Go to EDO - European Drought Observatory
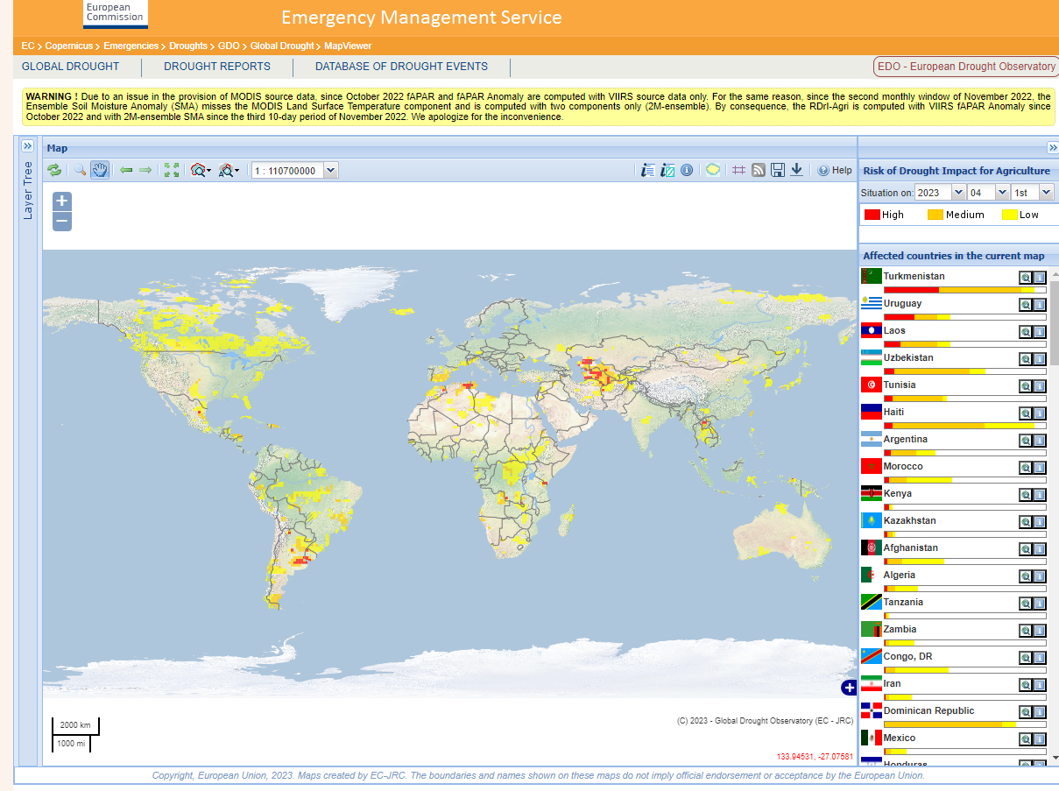This screenshot has width=1059, height=791. pos(965,67)
